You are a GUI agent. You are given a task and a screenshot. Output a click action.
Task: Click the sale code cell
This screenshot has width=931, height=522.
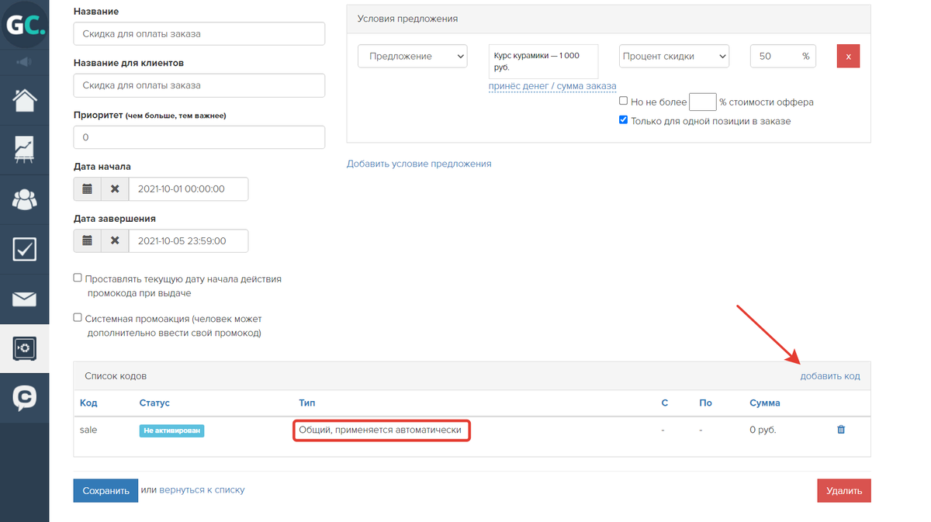88,430
